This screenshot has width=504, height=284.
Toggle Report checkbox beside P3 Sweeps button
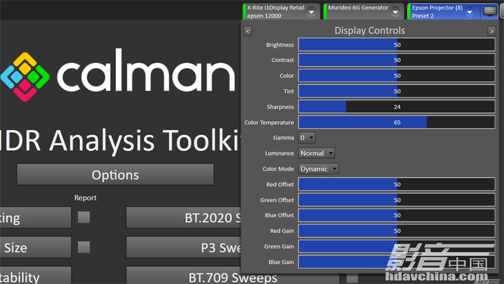pos(84,247)
